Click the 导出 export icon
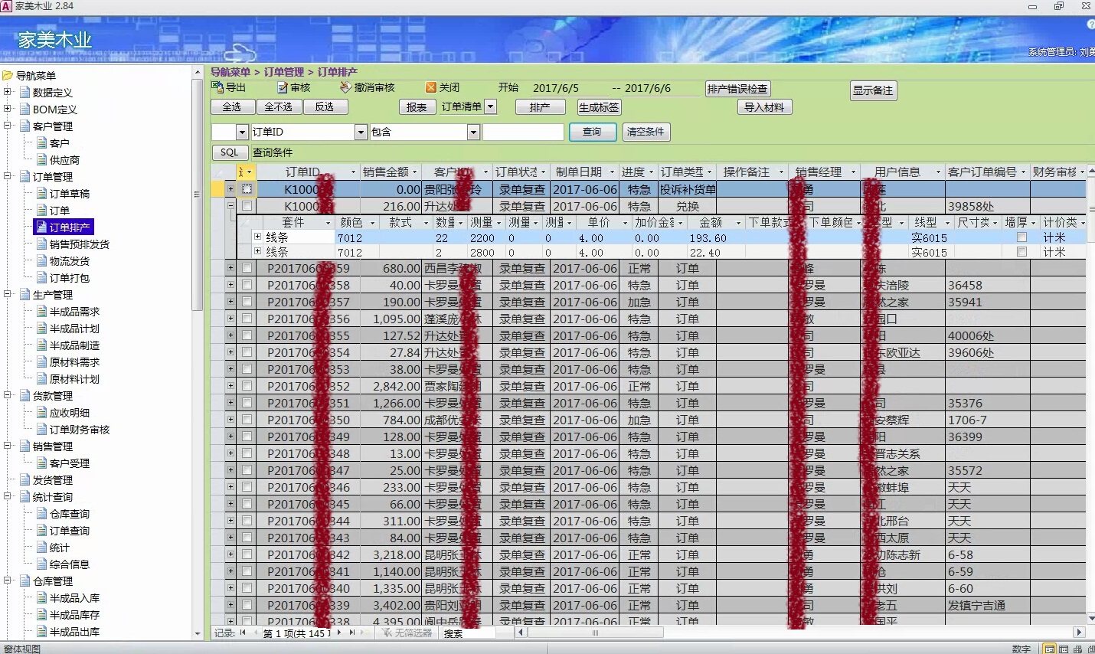This screenshot has height=654, width=1095. [217, 88]
